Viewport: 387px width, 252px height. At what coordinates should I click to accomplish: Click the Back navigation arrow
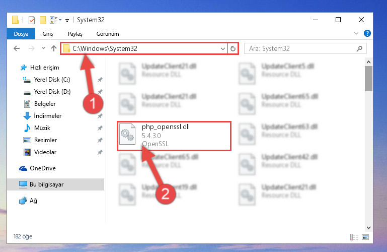point(17,48)
